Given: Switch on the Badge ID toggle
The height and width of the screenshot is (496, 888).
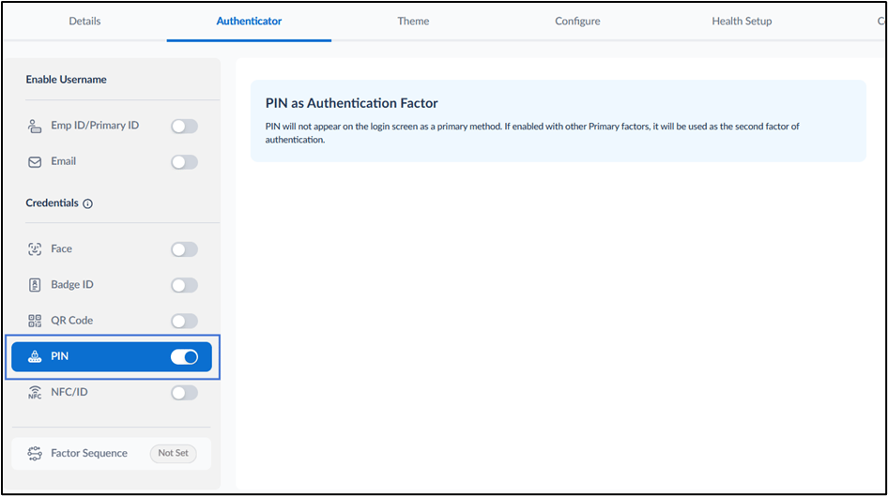Looking at the screenshot, I should pyautogui.click(x=184, y=285).
